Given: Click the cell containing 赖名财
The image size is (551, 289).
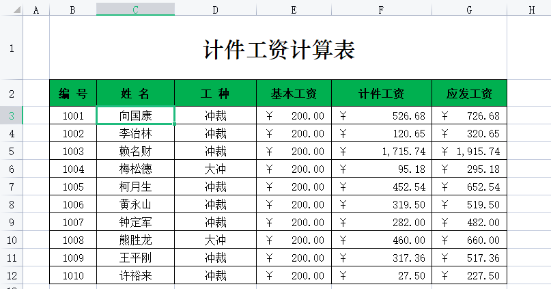Looking at the screenshot, I should (135, 151).
